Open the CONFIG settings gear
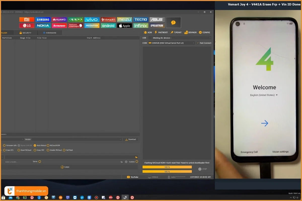302x201 pixels. pos(204,32)
